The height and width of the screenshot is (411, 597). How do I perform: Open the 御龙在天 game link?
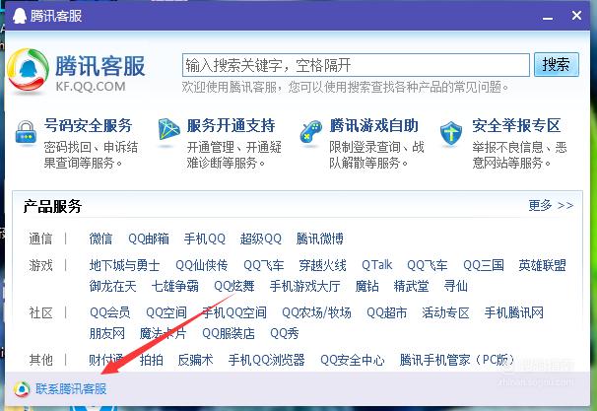pyautogui.click(x=112, y=286)
